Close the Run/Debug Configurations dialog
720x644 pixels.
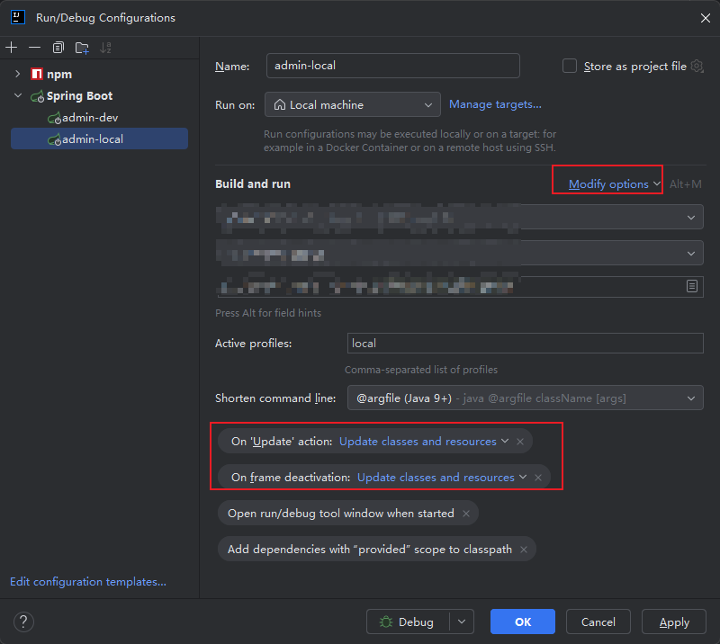(x=706, y=18)
